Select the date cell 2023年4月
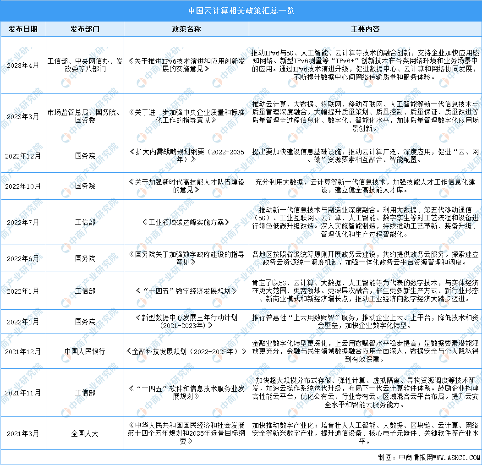Screen dimensions: 482x465 23,65
